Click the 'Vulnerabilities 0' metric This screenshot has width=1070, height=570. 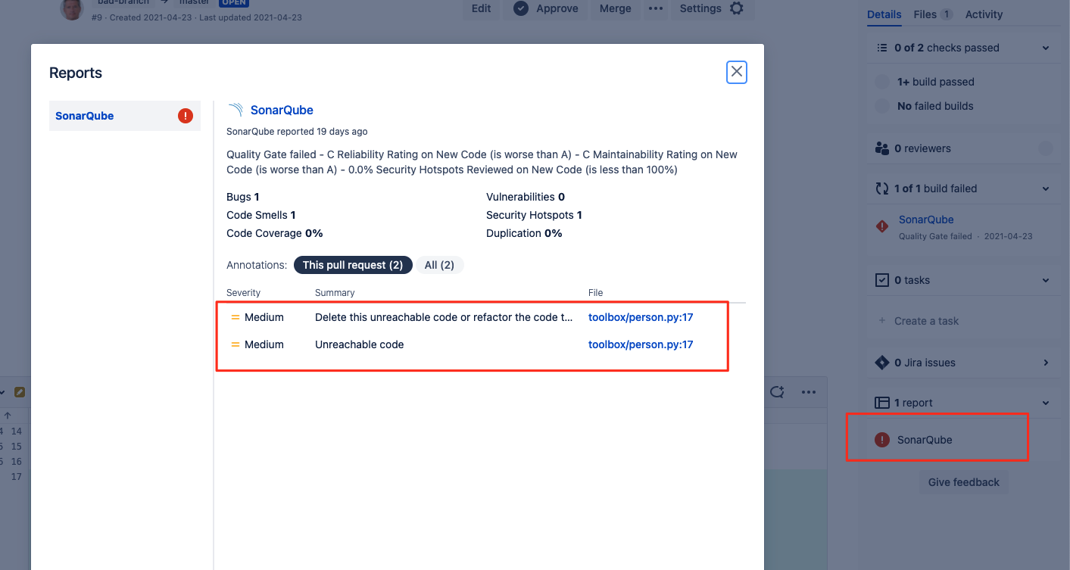pyautogui.click(x=526, y=197)
